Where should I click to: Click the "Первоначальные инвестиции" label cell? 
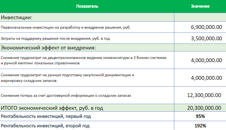pyautogui.click(x=66, y=28)
